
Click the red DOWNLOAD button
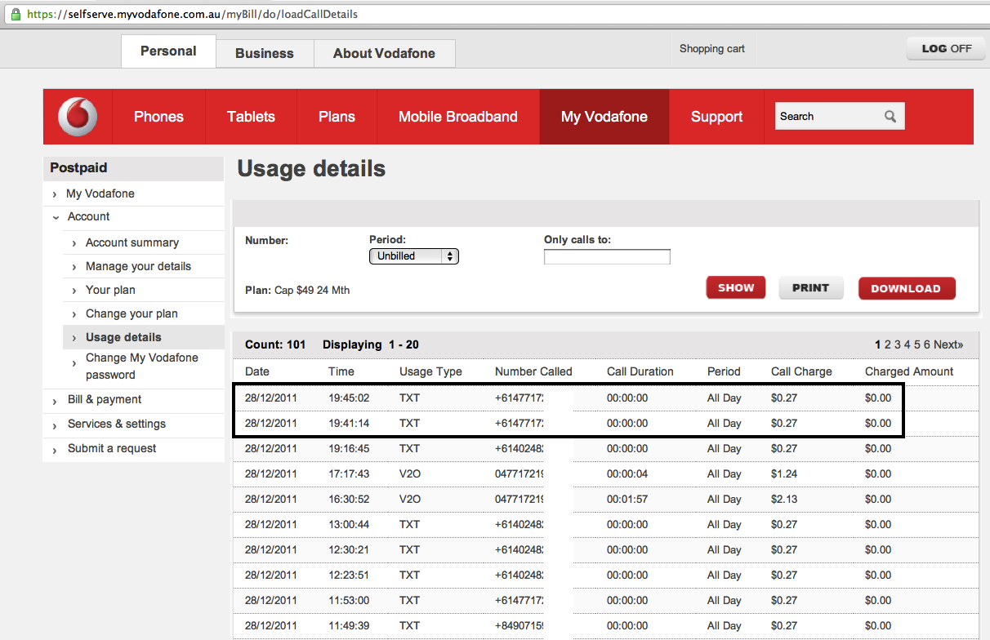906,289
